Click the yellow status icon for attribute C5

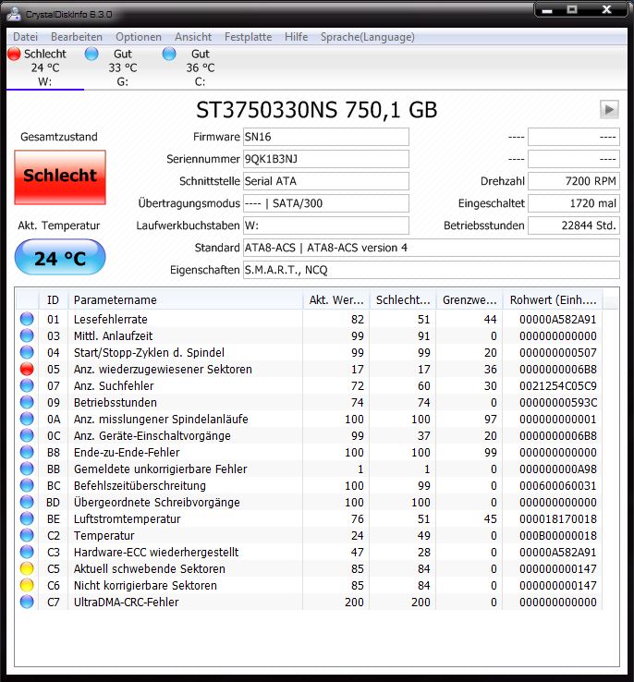(x=26, y=569)
